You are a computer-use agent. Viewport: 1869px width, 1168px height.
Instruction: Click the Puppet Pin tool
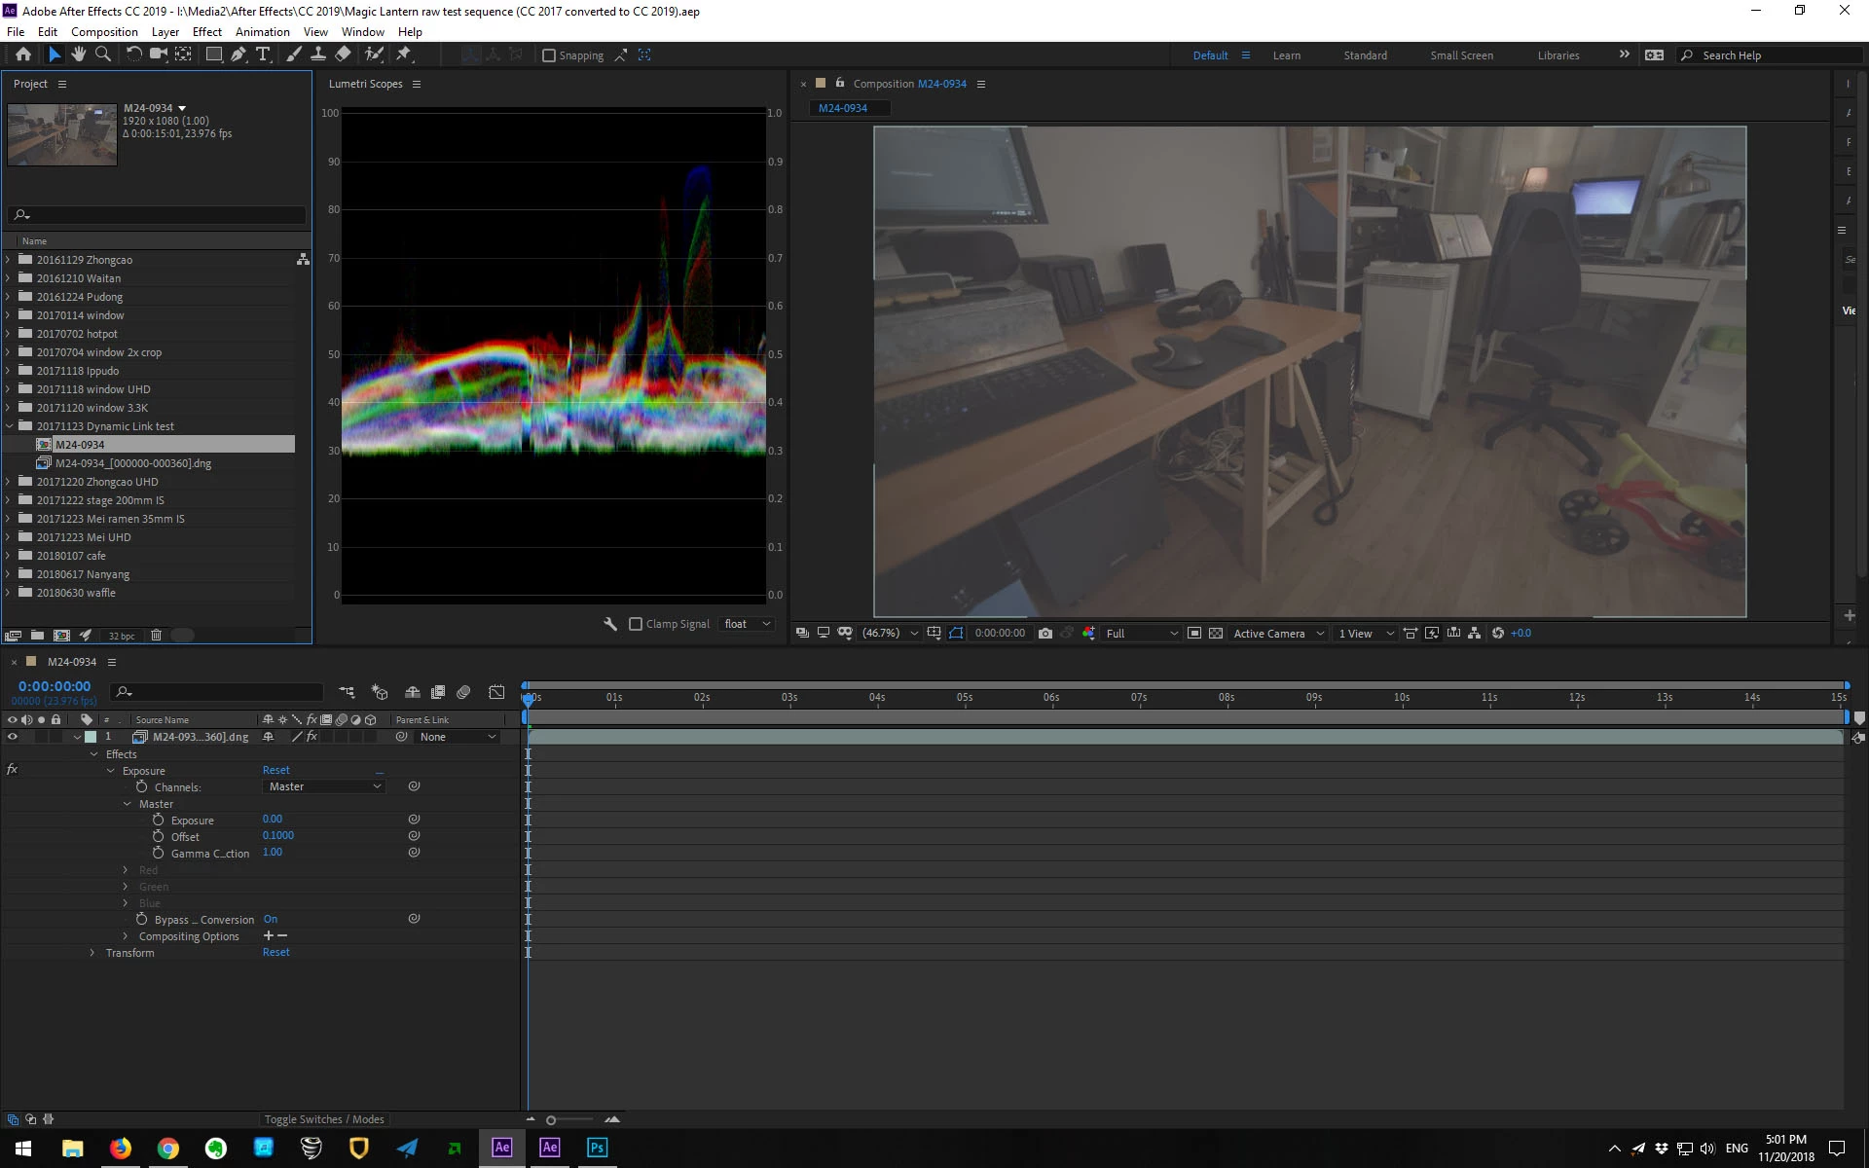click(404, 55)
